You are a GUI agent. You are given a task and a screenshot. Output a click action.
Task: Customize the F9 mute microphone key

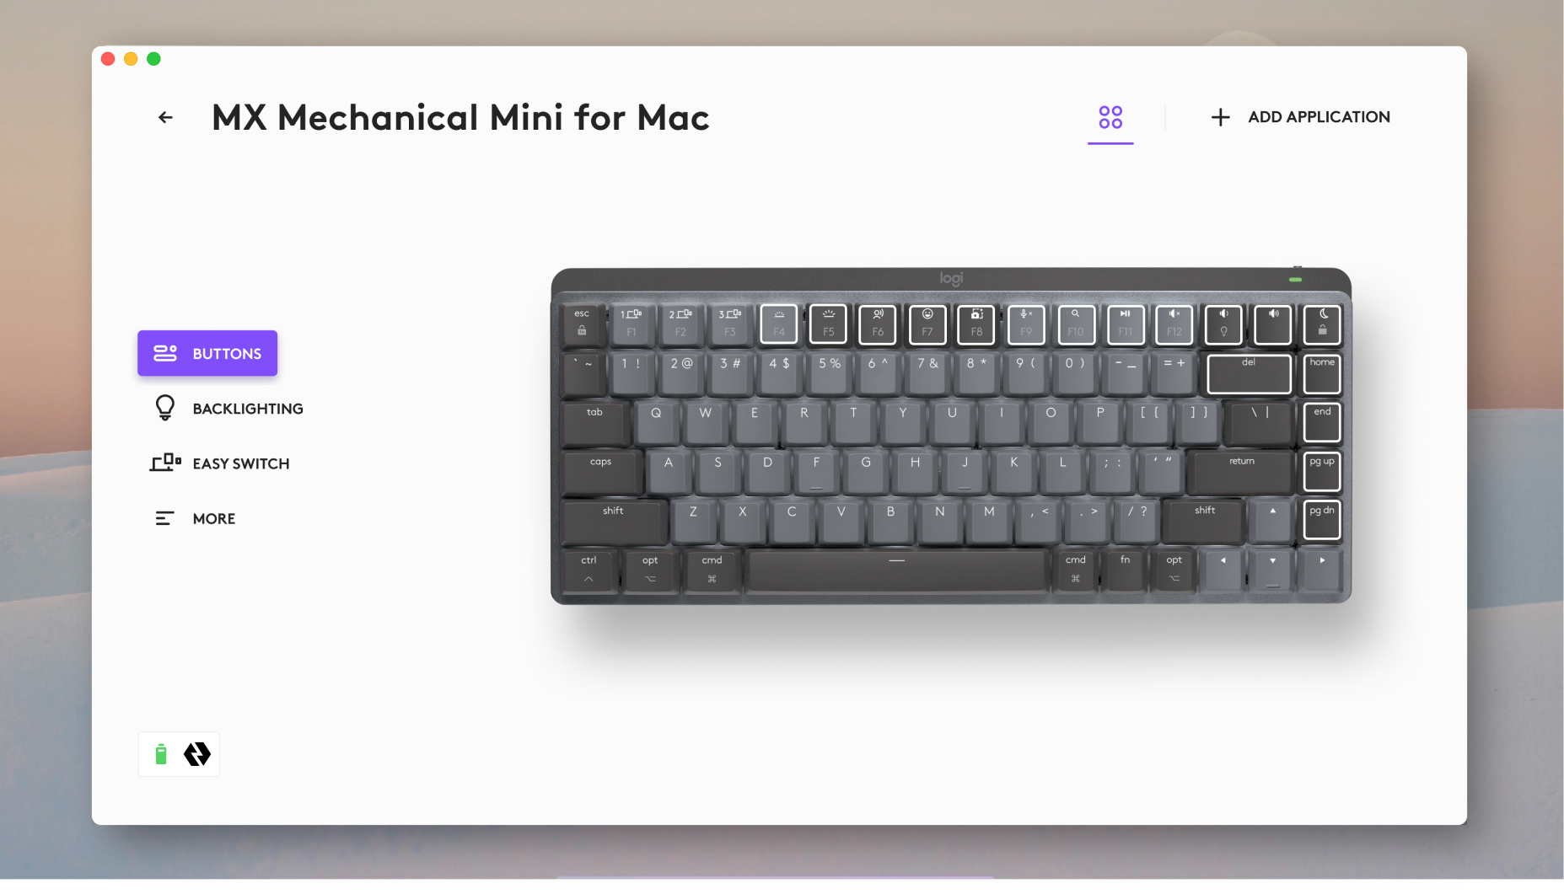[x=1026, y=324]
